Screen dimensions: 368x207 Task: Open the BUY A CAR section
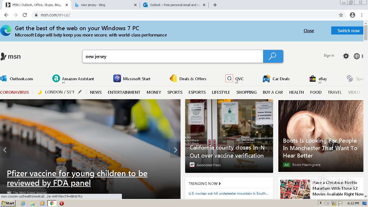(x=273, y=92)
